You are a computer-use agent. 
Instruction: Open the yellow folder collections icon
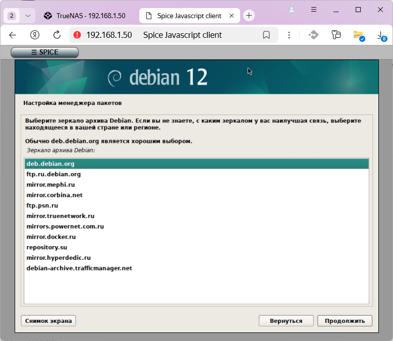coord(359,35)
